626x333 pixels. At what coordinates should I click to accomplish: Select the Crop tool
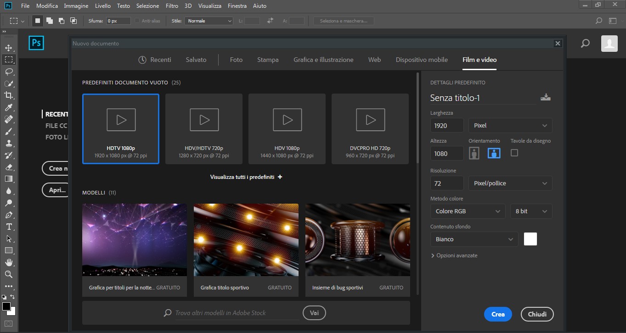pos(9,95)
